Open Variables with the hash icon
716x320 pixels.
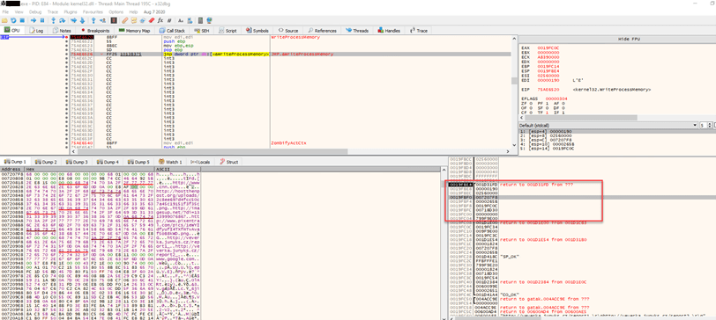click(x=169, y=20)
